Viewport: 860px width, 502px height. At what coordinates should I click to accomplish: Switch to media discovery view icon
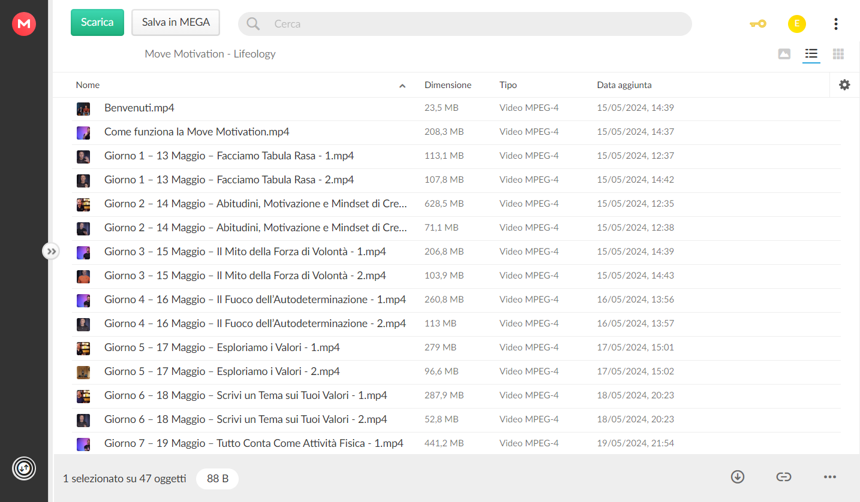(784, 54)
